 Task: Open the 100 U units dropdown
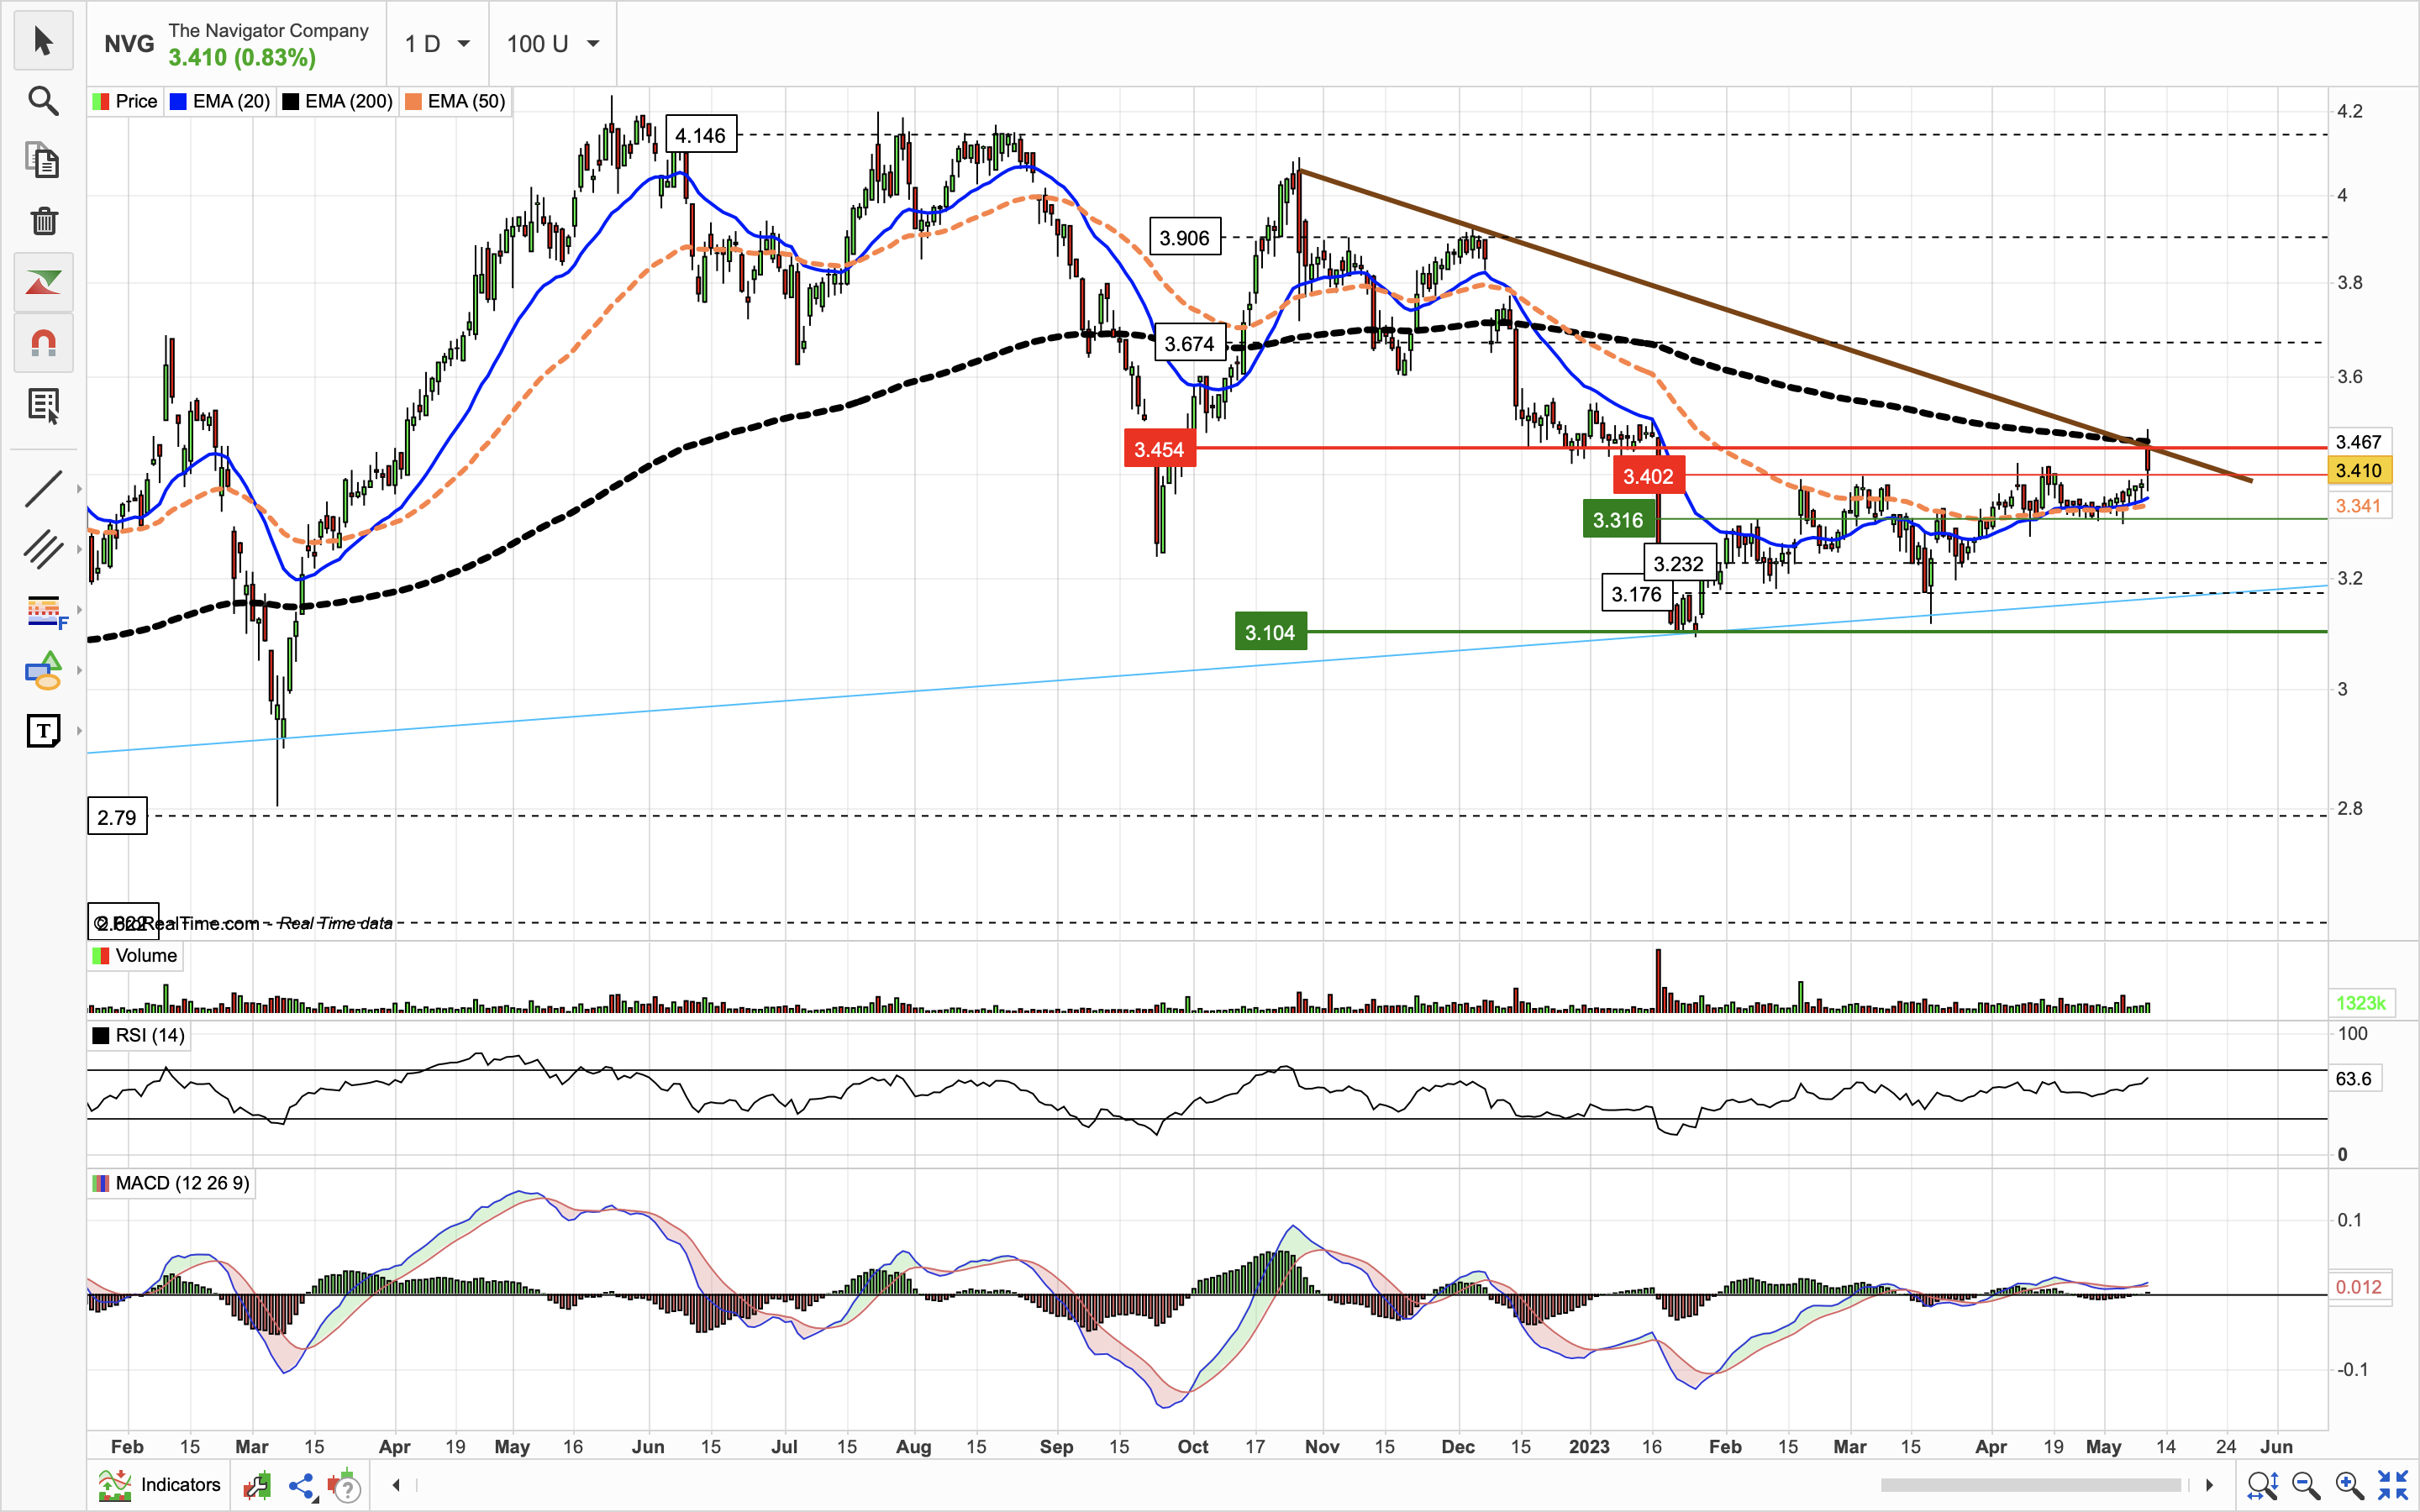pyautogui.click(x=552, y=44)
